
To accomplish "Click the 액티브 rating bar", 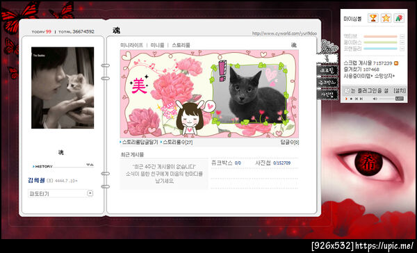I will (380, 36).
